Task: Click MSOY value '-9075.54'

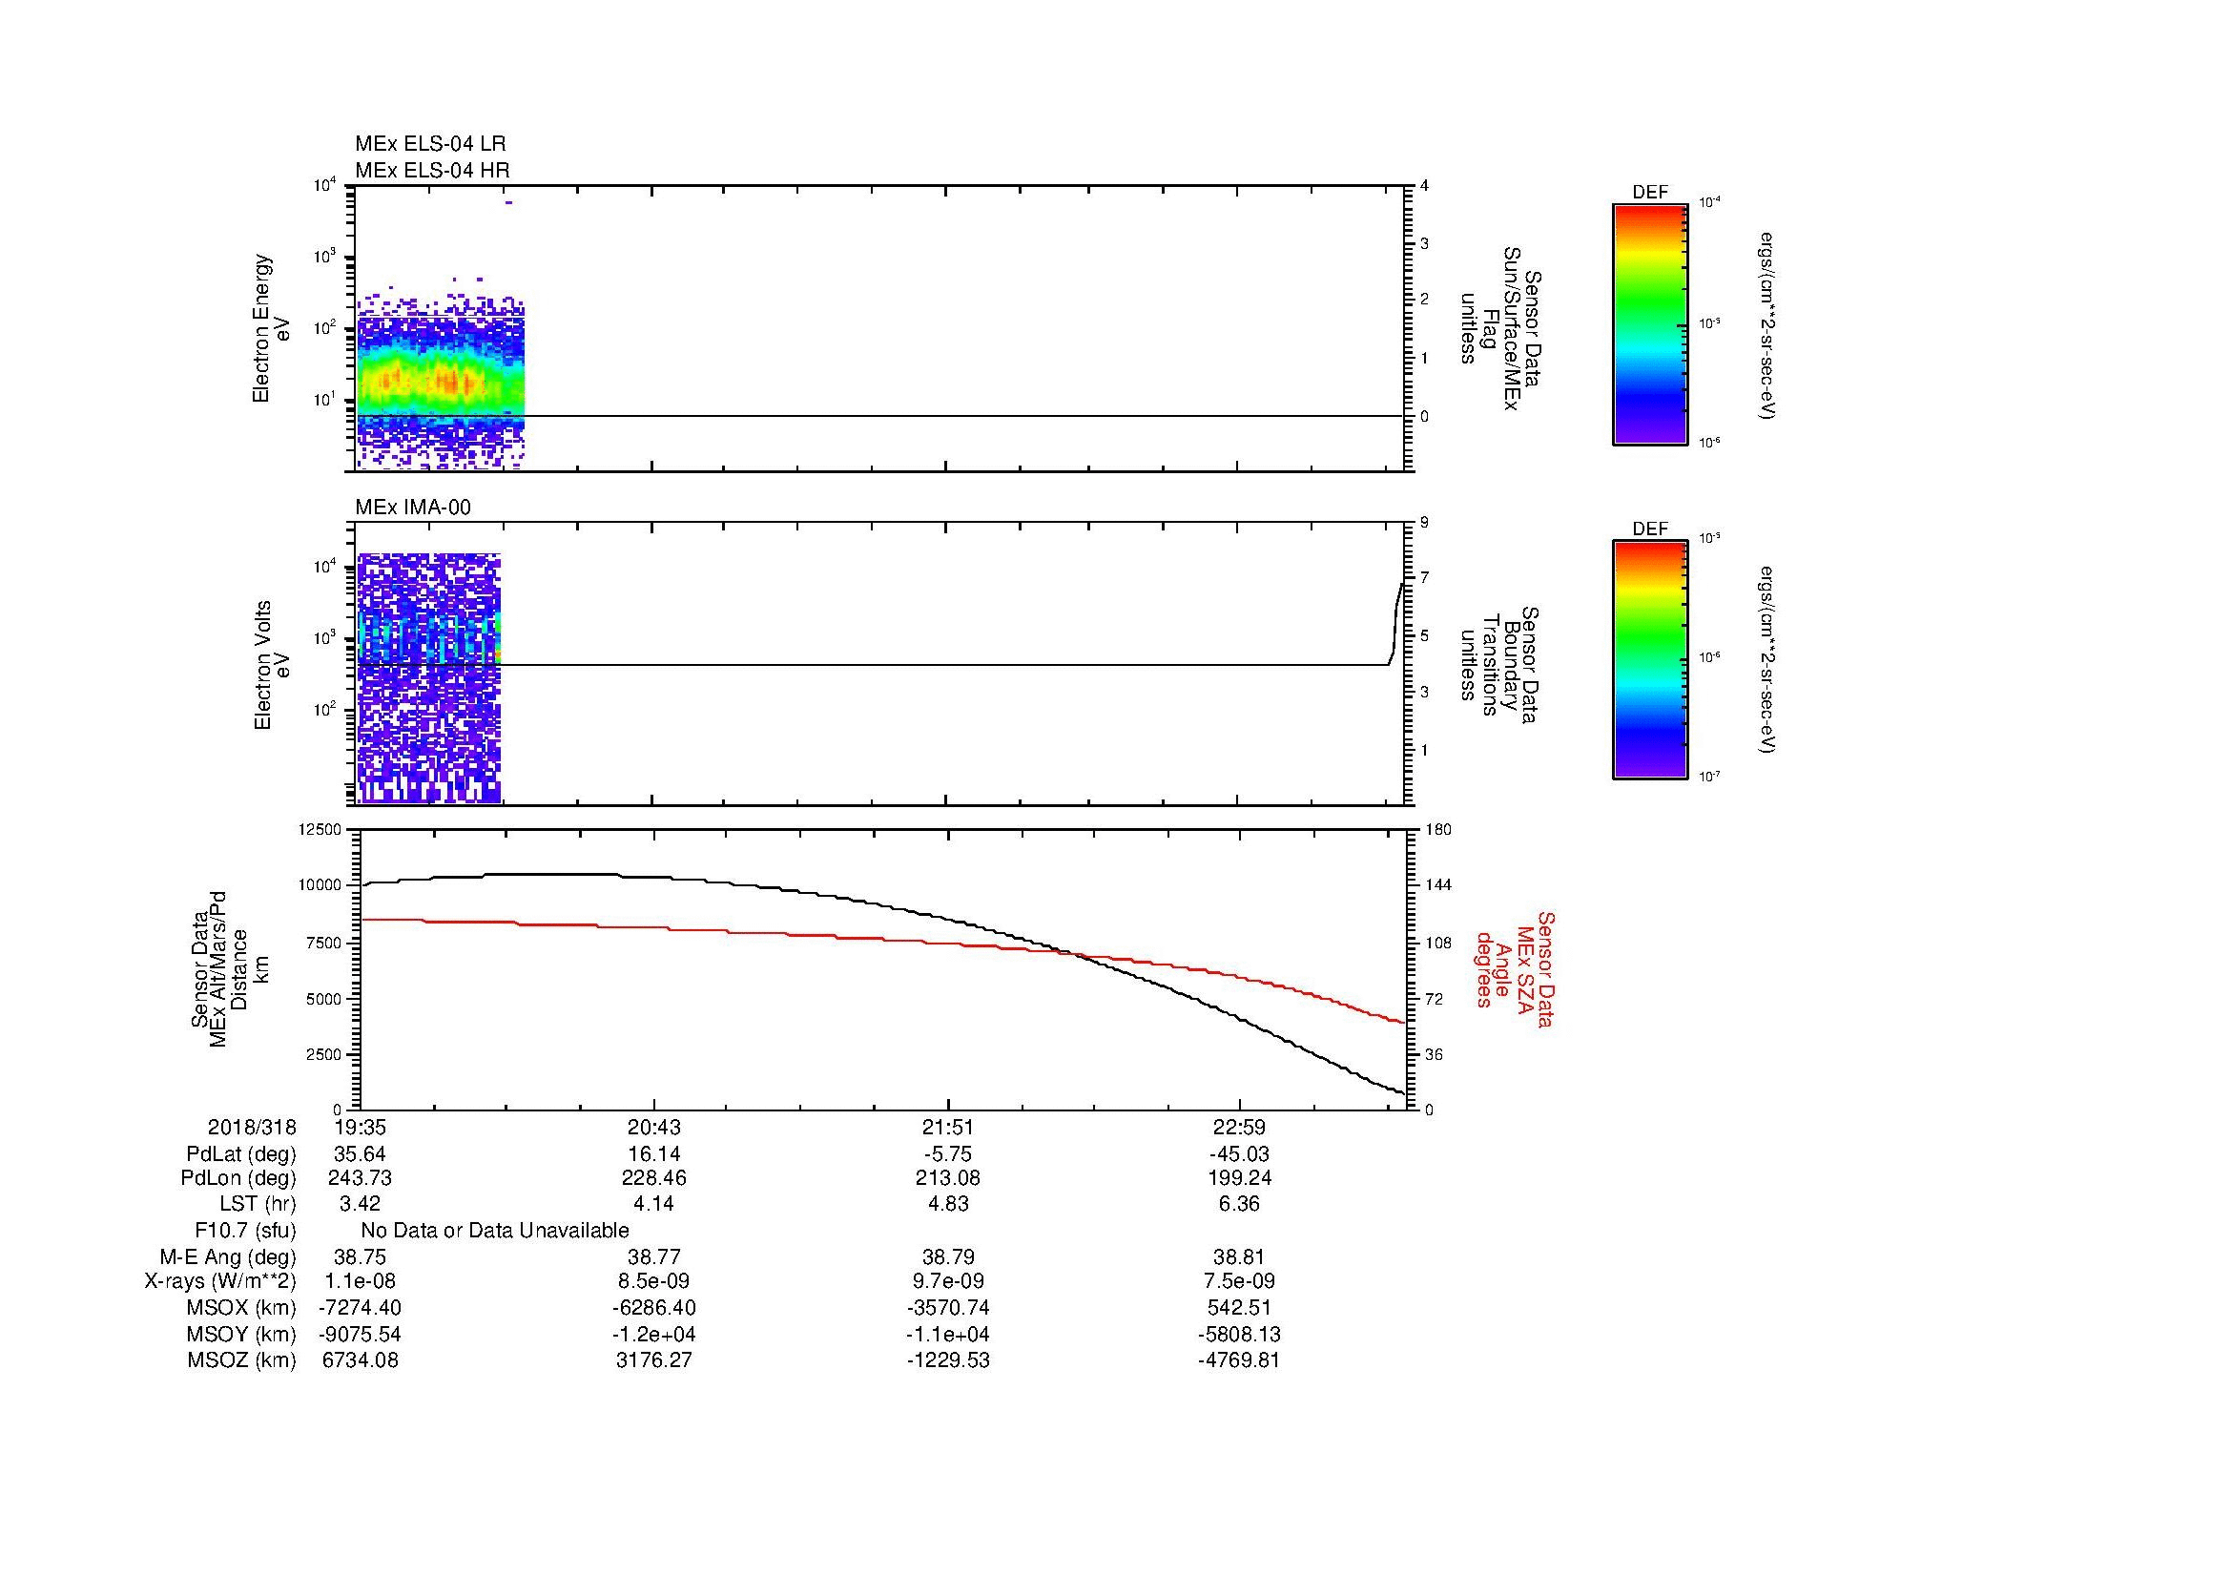Action: (359, 1334)
